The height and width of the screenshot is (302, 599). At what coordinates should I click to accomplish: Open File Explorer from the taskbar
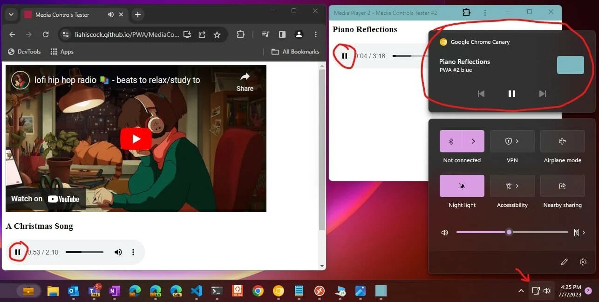[x=53, y=291]
